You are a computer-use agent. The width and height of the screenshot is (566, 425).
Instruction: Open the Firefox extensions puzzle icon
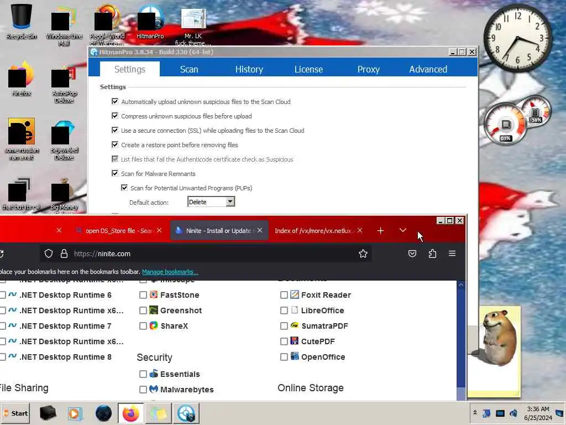(x=432, y=253)
